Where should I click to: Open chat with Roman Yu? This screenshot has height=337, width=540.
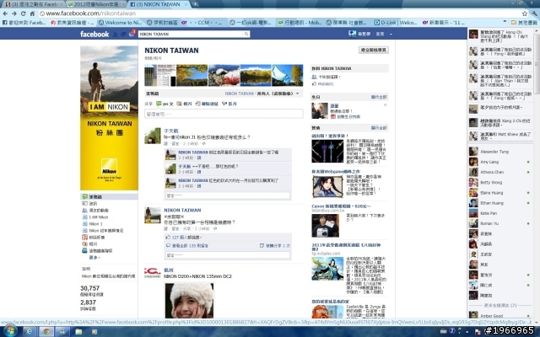point(489,223)
